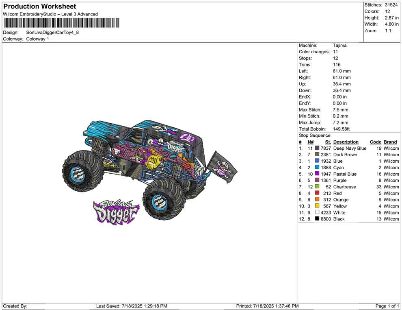Click the Red thread color swatch
402x310 pixels.
[x=317, y=193]
